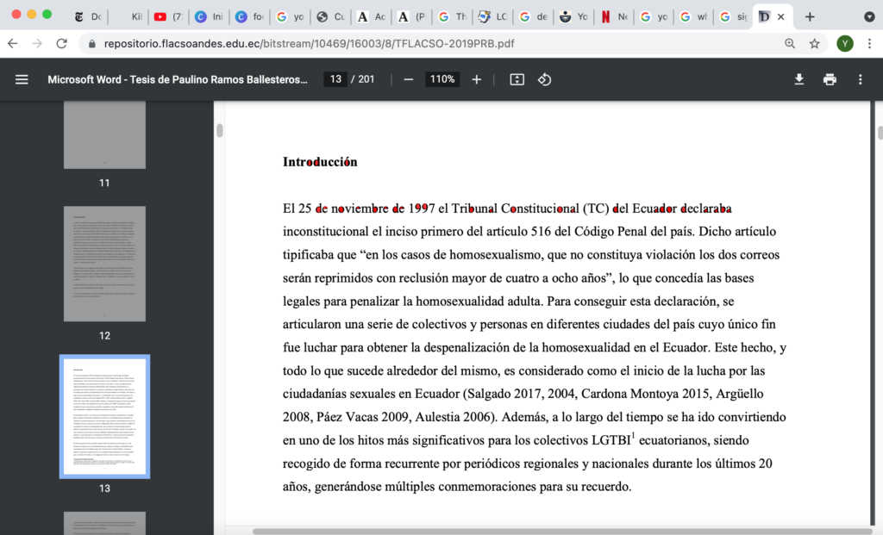Image resolution: width=883 pixels, height=535 pixels.
Task: Switch to the Netflix tab
Action: tap(614, 17)
